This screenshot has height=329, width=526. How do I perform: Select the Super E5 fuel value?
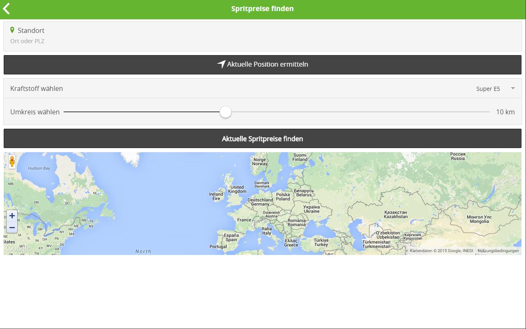pyautogui.click(x=488, y=89)
